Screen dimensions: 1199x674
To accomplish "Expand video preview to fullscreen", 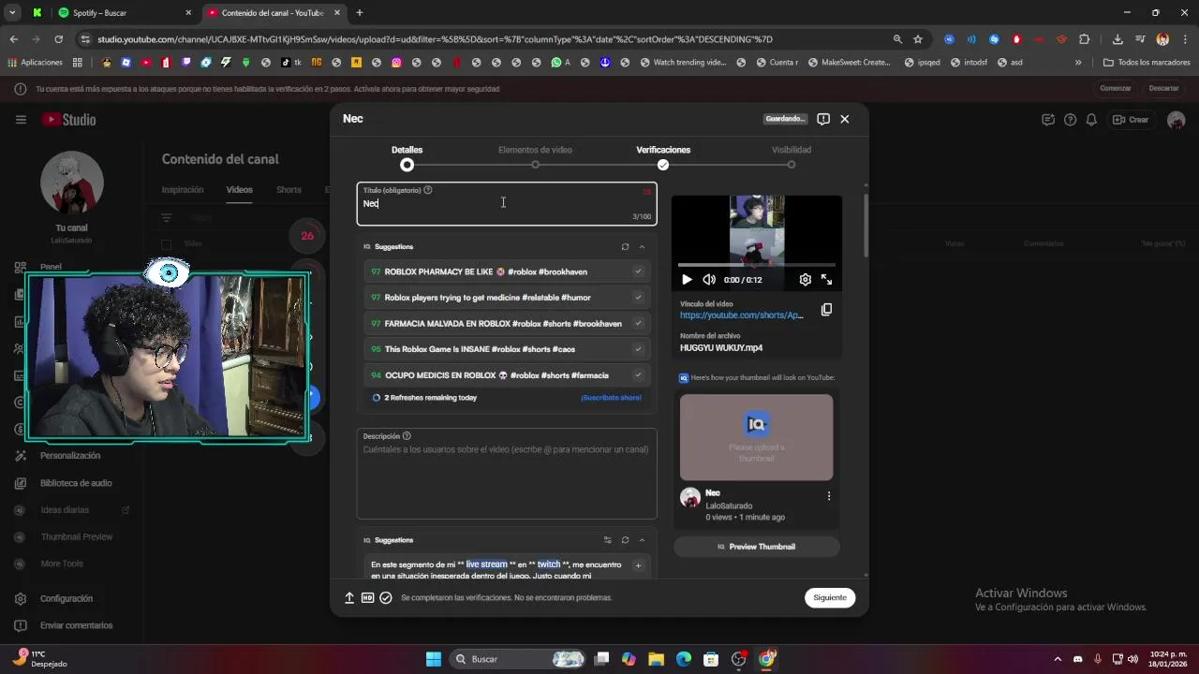I will click(x=826, y=280).
